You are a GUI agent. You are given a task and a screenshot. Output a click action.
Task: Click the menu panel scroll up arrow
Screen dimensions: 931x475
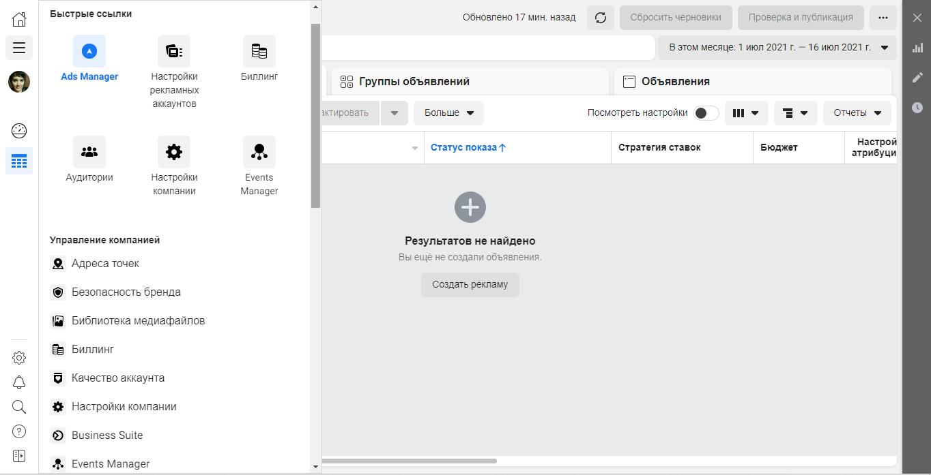315,6
